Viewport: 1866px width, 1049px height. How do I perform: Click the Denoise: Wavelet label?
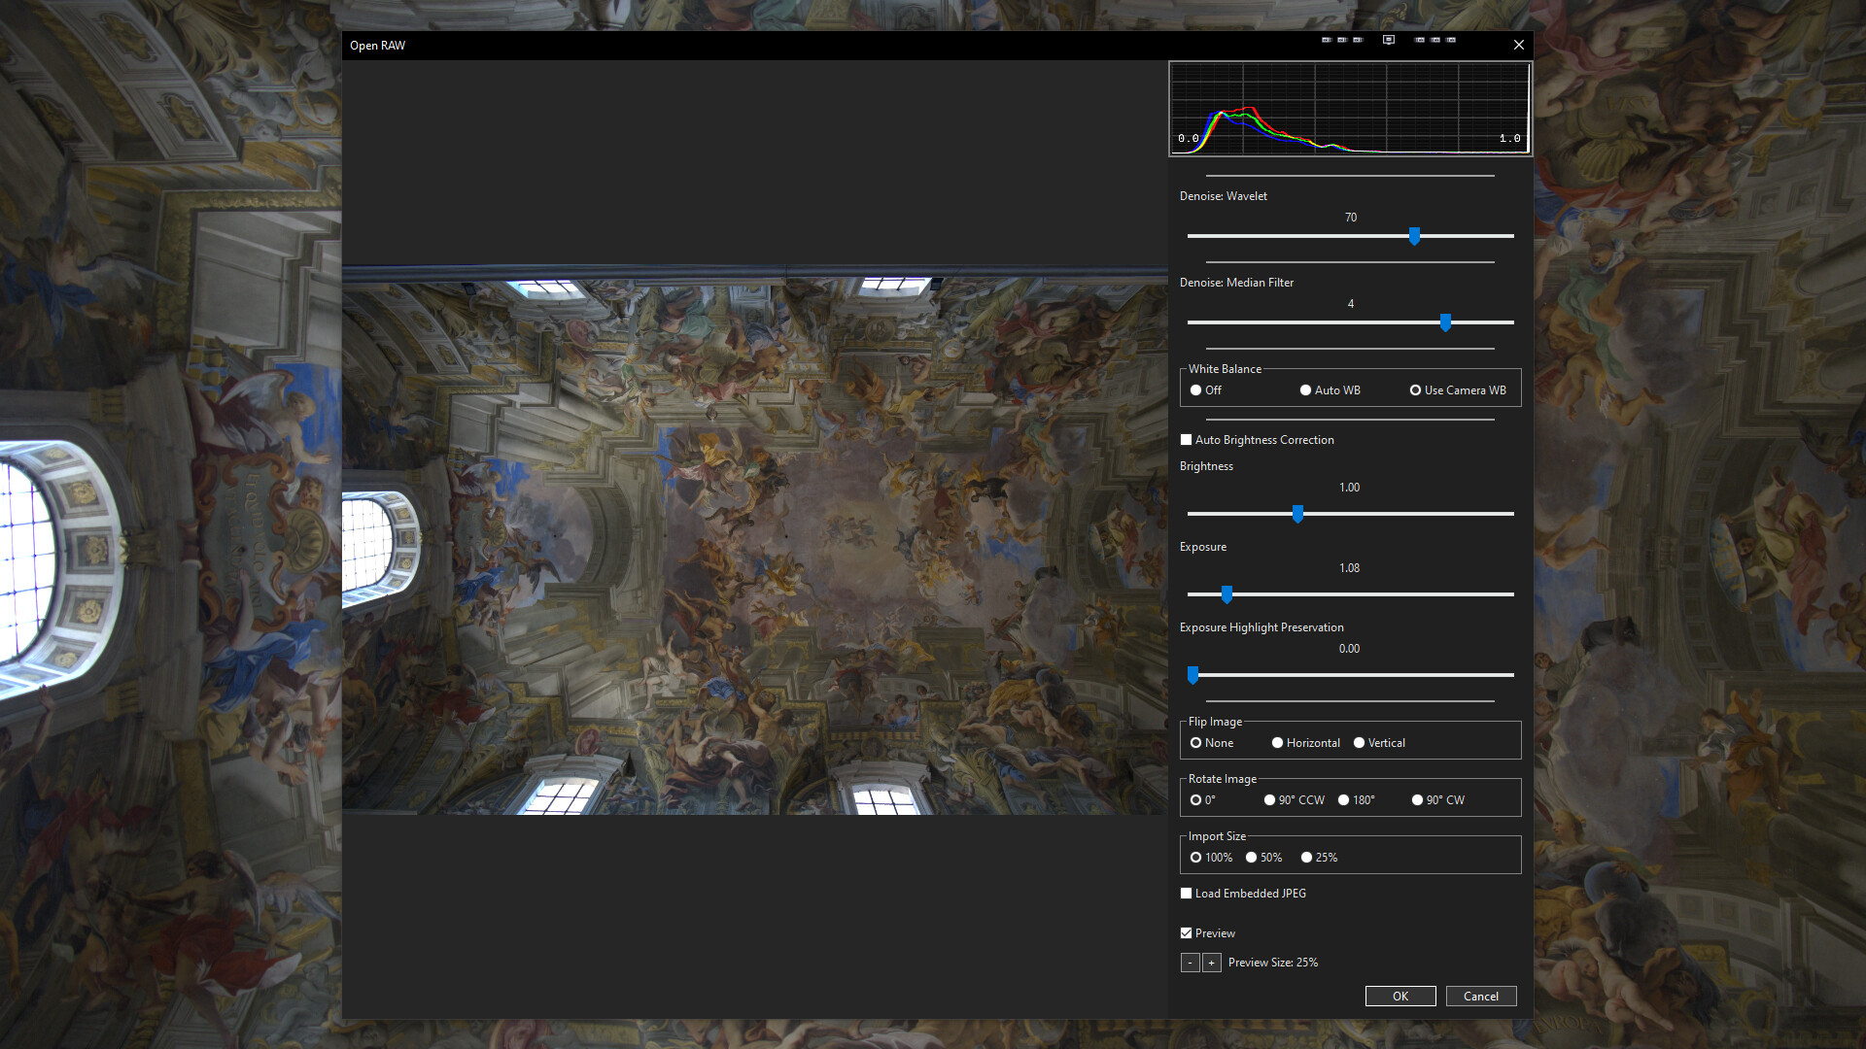(1224, 196)
